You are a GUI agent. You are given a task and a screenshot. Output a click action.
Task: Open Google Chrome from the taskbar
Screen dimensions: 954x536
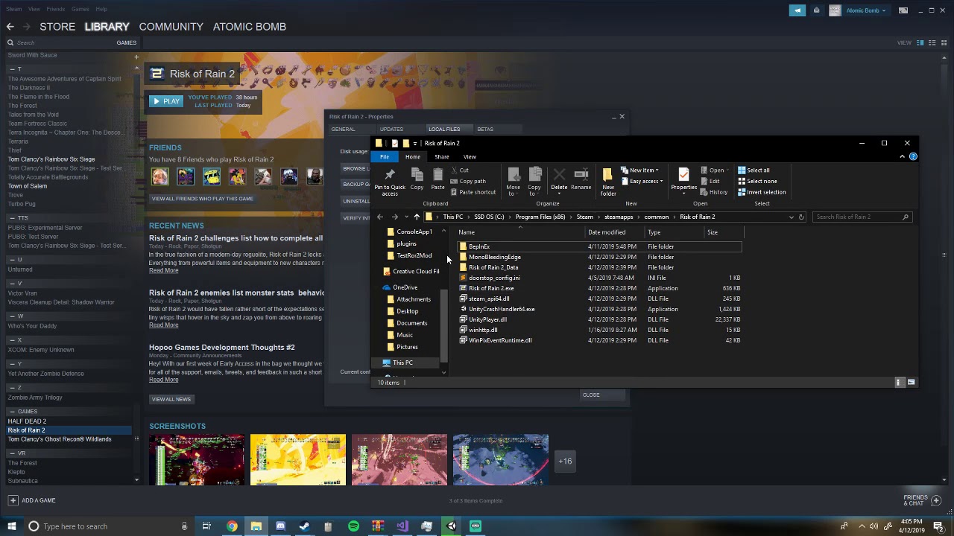pos(232,526)
